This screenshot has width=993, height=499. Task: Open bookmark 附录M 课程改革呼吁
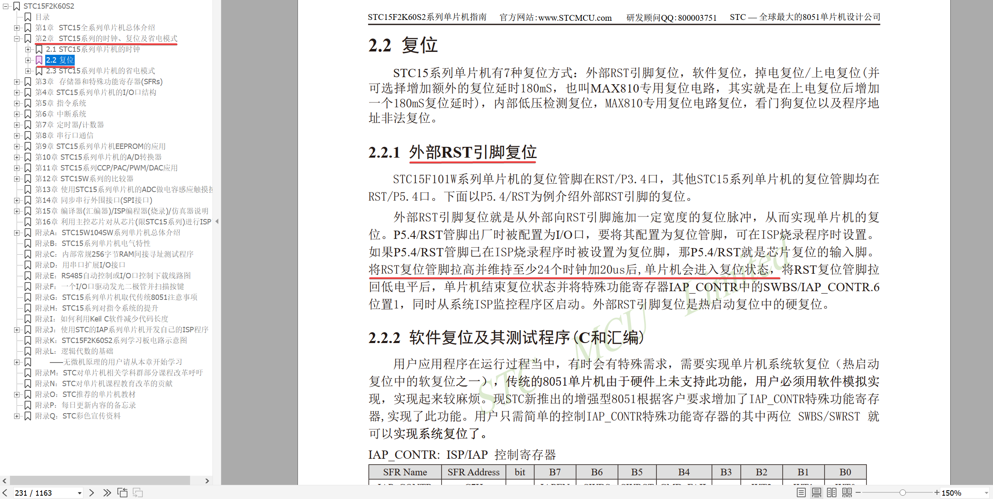coord(119,373)
